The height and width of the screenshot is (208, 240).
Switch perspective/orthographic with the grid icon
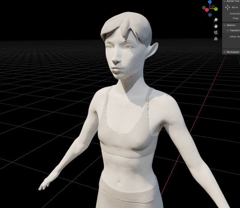pyautogui.click(x=216, y=39)
